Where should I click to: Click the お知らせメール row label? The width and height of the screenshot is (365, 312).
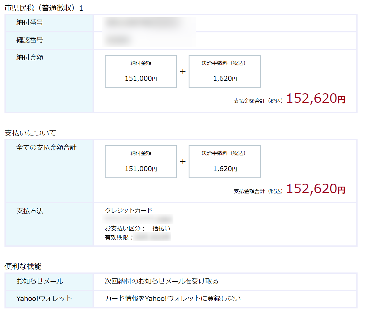(40, 281)
